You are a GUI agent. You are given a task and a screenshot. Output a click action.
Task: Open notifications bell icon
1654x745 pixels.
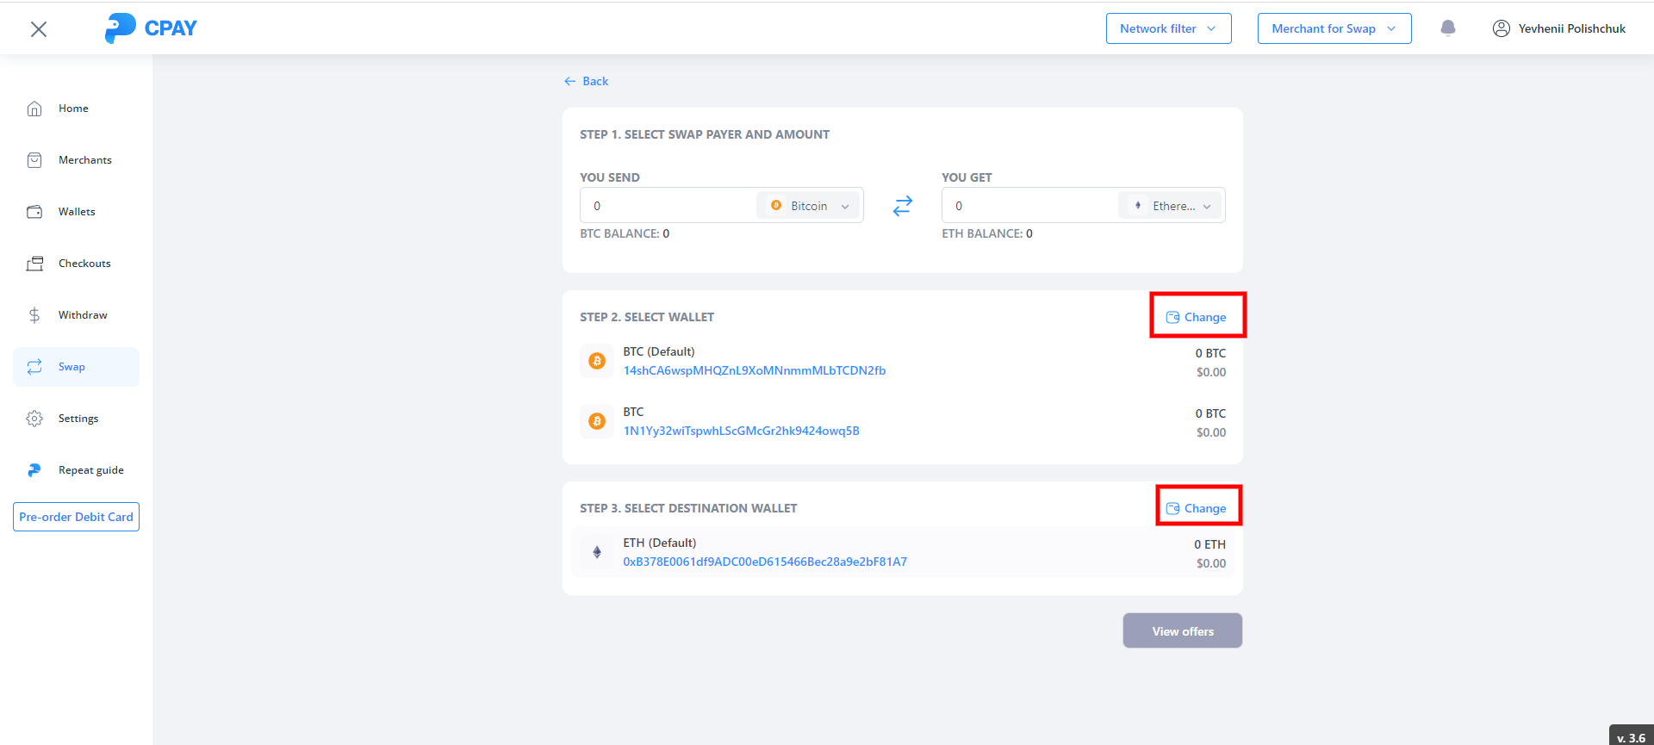coord(1448,28)
